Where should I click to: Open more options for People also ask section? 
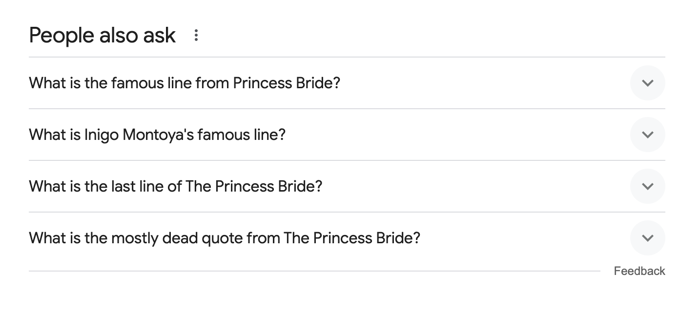point(196,35)
